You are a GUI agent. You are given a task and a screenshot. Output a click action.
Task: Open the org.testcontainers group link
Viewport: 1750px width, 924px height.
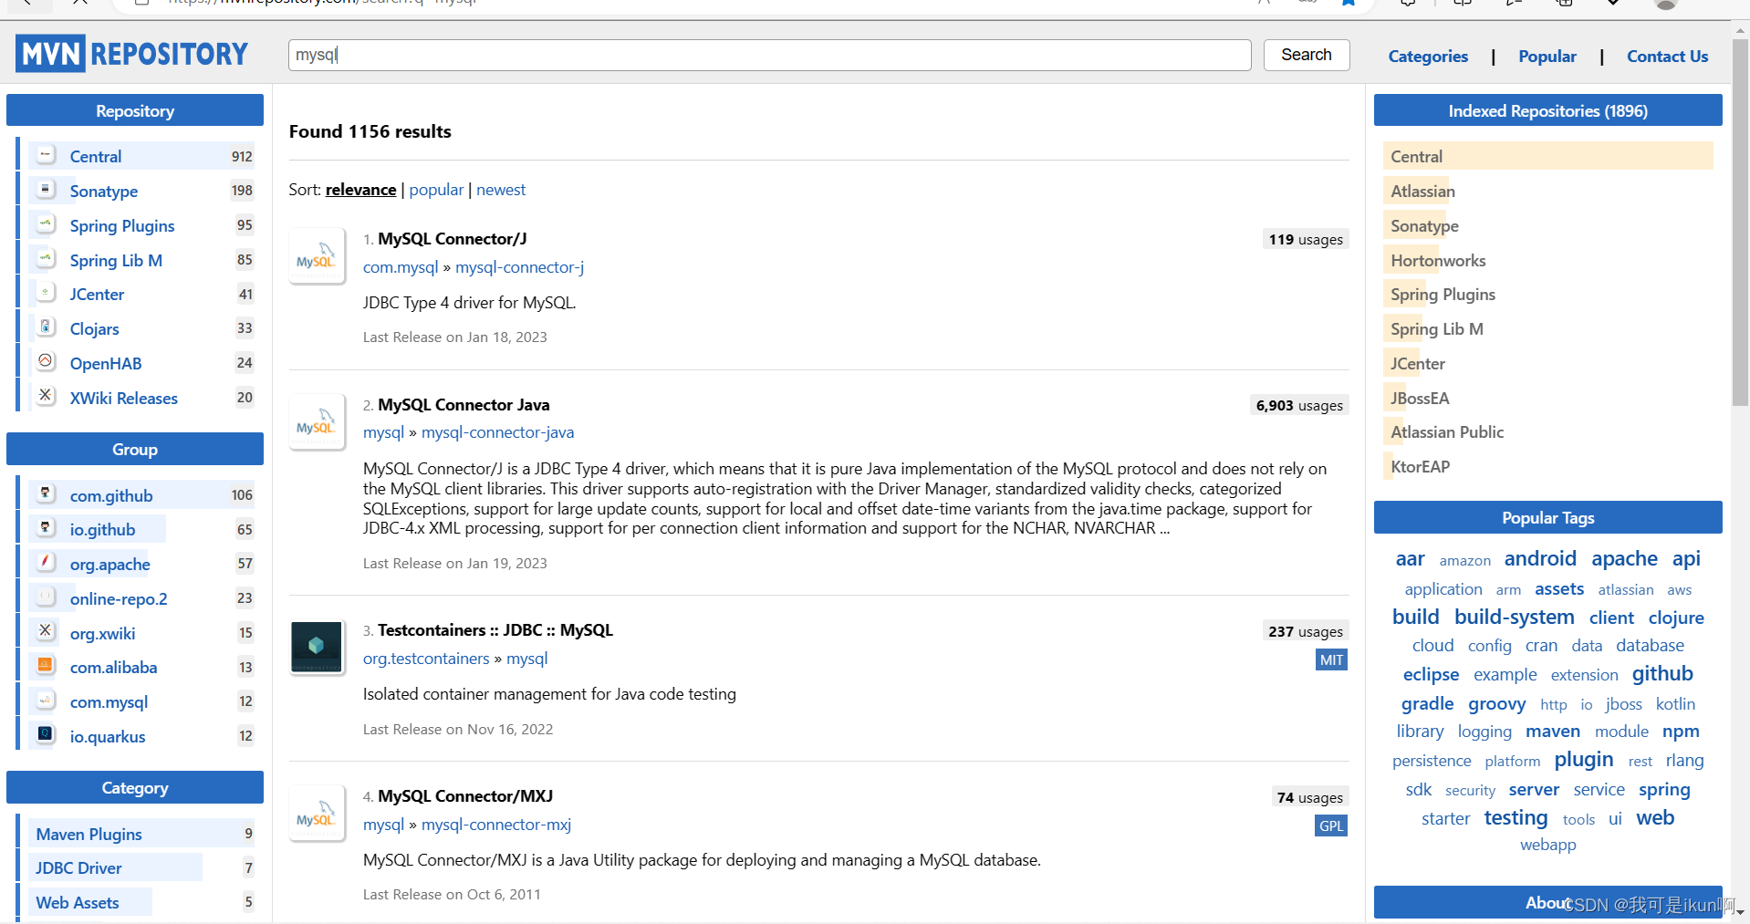[426, 659]
